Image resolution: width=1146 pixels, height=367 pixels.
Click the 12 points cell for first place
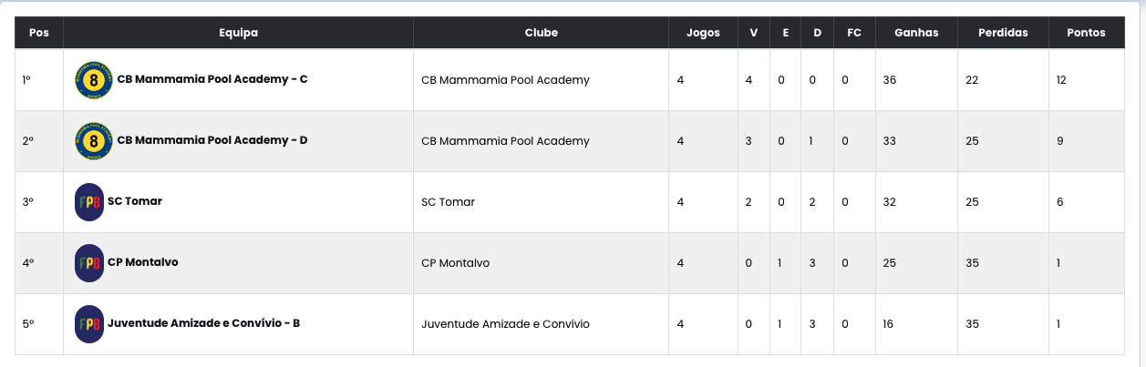pos(1086,80)
